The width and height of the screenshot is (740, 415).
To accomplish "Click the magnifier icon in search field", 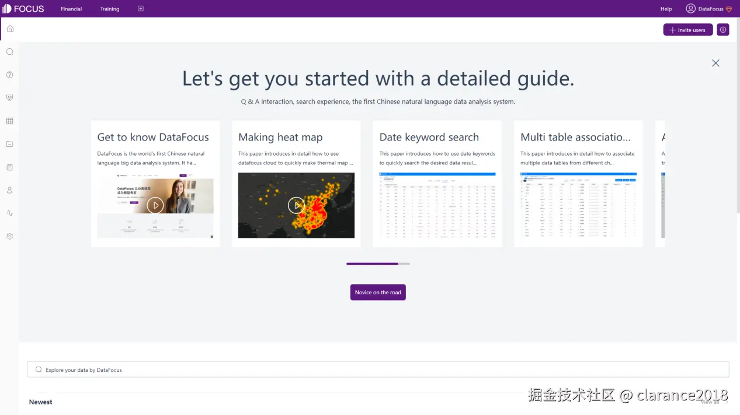I will [39, 370].
